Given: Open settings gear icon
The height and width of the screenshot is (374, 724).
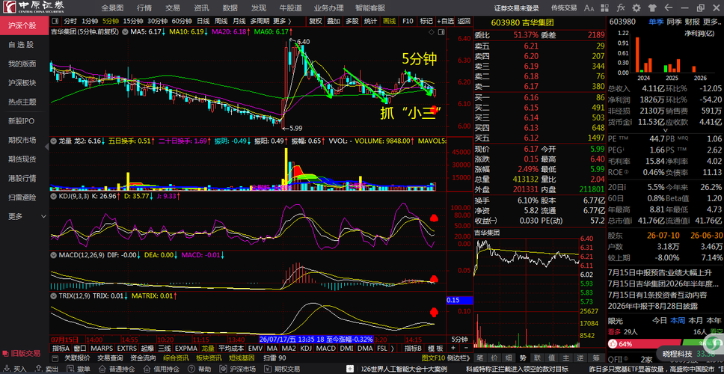Looking at the screenshot, I should [636, 7].
